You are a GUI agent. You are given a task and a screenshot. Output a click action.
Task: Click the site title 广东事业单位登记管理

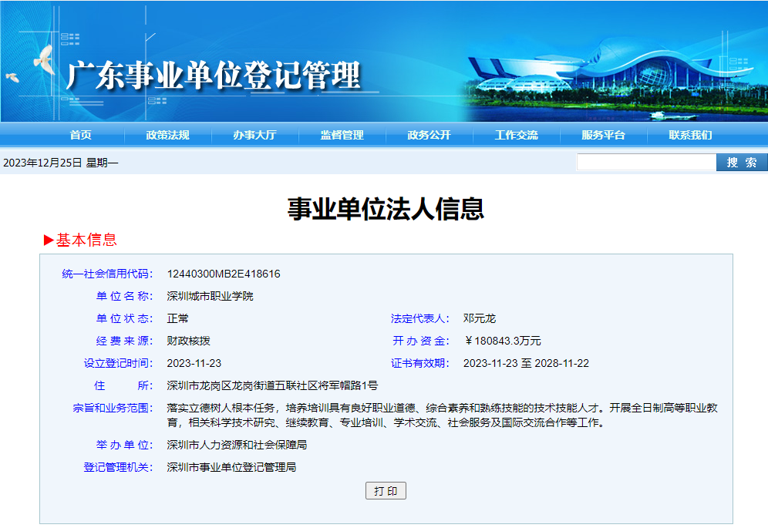(214, 76)
